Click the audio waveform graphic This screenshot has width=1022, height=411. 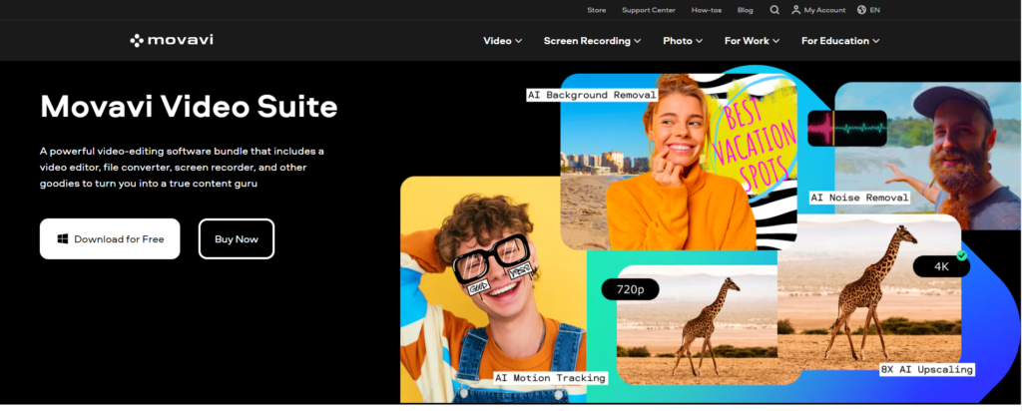click(847, 129)
